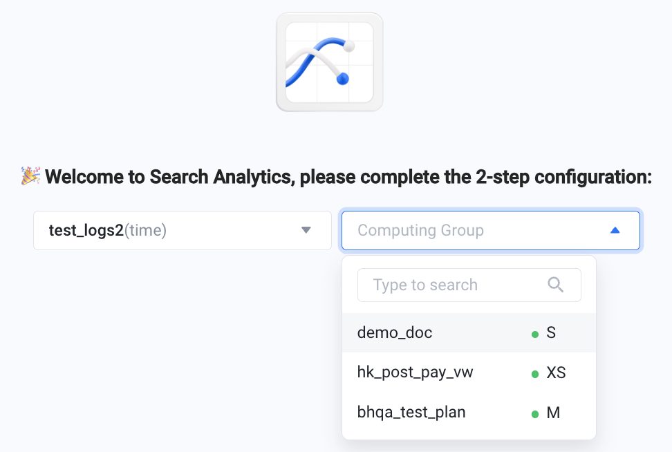Click gray down arrow of test_logs2 selector
The height and width of the screenshot is (452, 672).
pyautogui.click(x=306, y=230)
